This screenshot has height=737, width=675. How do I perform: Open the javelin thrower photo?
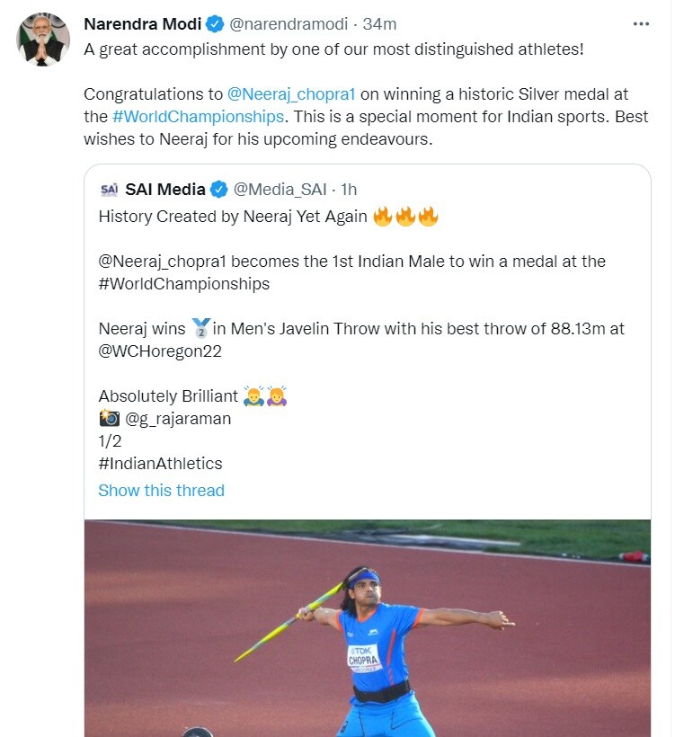(x=367, y=627)
